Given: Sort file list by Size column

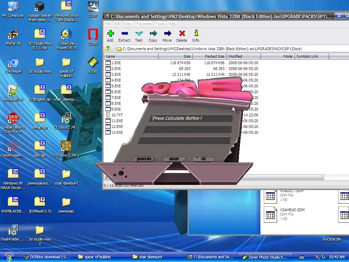Looking at the screenshot, I should (x=176, y=56).
